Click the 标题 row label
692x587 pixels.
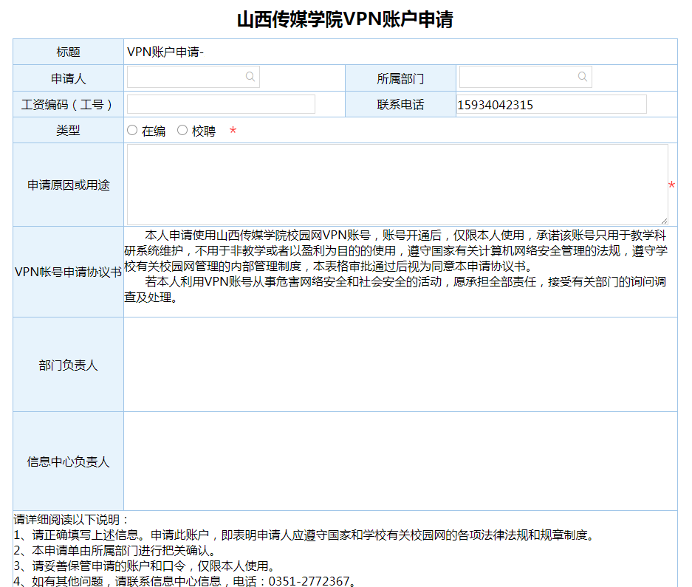coord(68,52)
